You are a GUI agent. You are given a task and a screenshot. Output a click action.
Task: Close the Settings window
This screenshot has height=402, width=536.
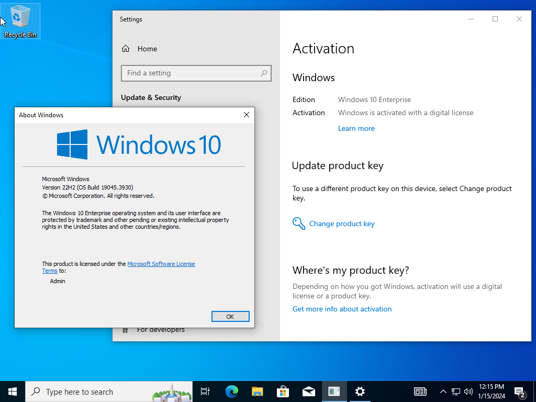pos(519,19)
